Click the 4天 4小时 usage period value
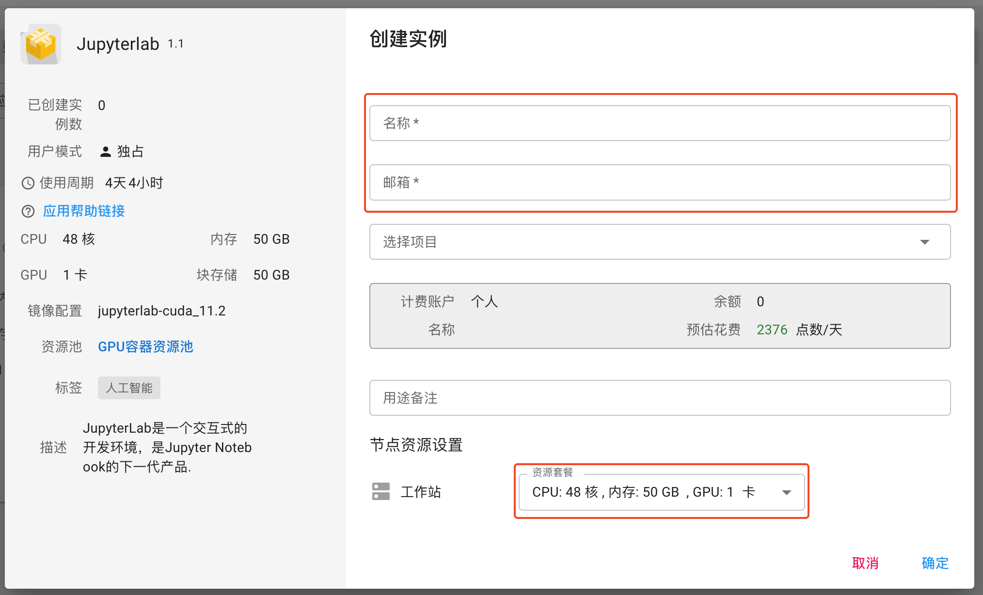 pyautogui.click(x=134, y=183)
